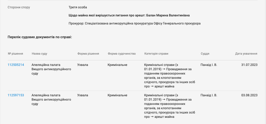The width and height of the screenshot is (266, 124).
Task: Click judge Панаід І. В. in the 31.07.2023 row
Action: (x=209, y=65)
